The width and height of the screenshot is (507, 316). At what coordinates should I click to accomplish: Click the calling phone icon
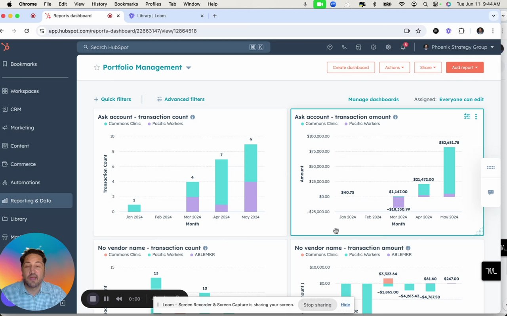click(344, 47)
